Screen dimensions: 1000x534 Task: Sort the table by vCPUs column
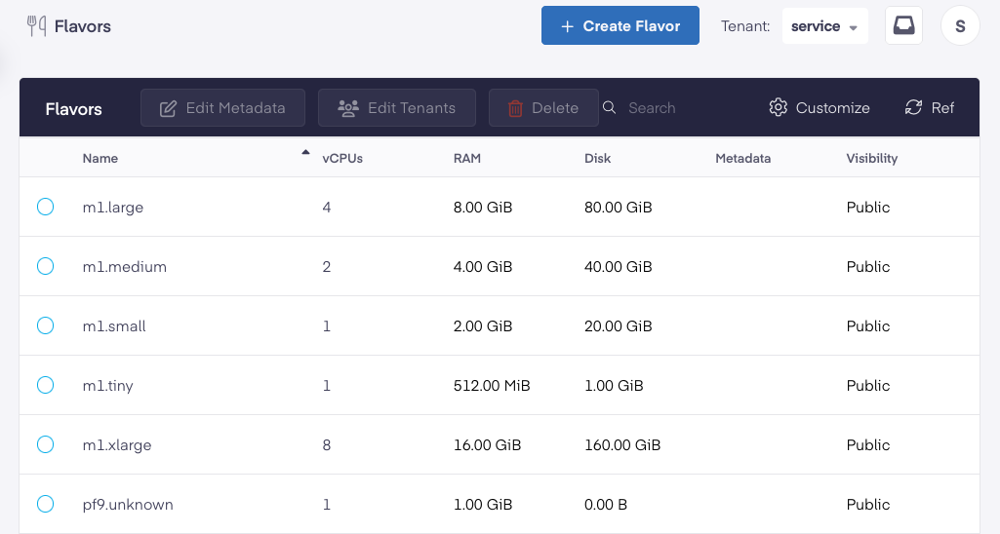click(342, 158)
